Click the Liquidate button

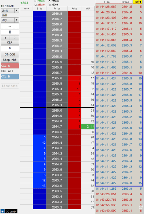10,86
